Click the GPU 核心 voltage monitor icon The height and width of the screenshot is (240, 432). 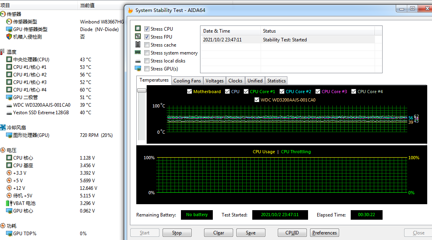click(9, 211)
